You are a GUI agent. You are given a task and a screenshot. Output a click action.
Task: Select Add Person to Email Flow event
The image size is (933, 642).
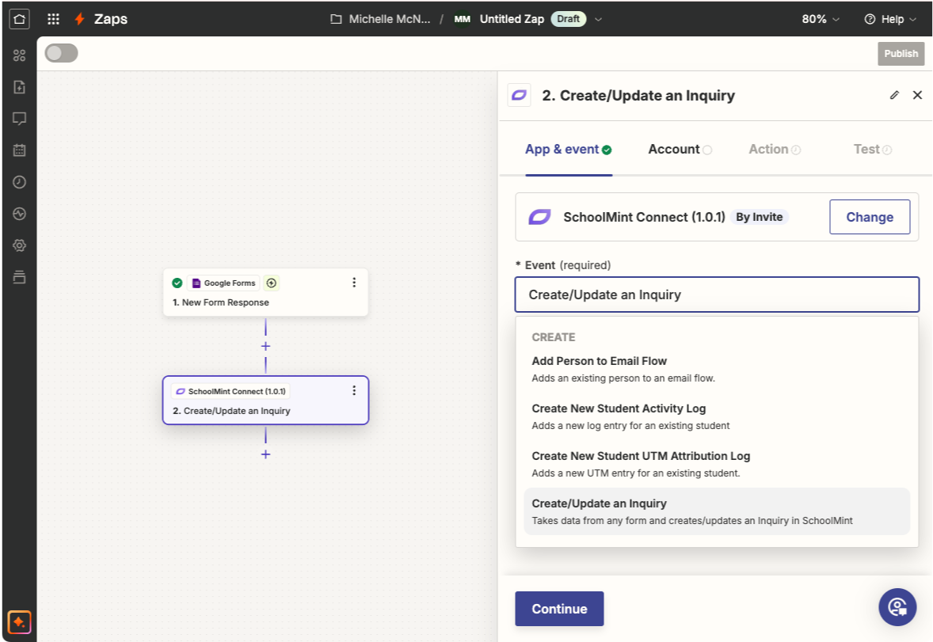(717, 369)
